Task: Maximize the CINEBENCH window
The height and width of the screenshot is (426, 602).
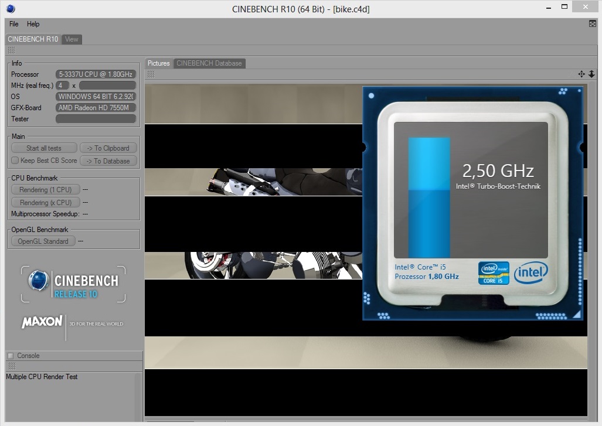Action: point(564,7)
